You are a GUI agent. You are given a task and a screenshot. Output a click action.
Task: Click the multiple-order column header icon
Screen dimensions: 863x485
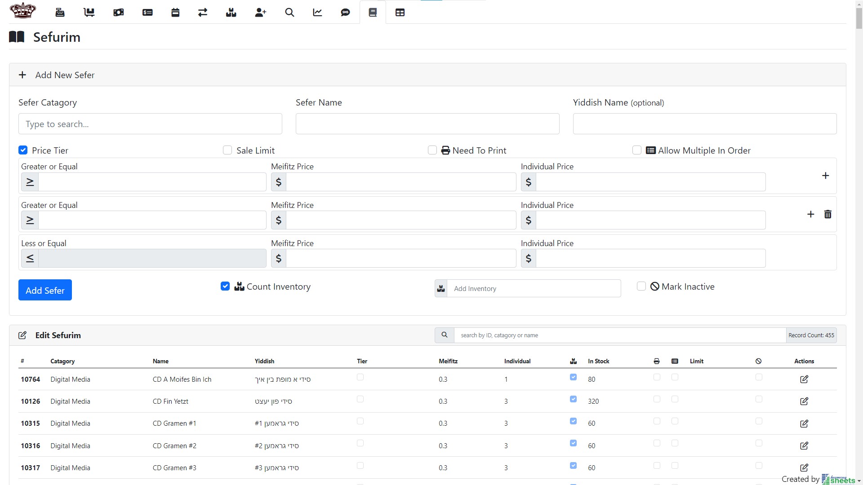pos(675,361)
